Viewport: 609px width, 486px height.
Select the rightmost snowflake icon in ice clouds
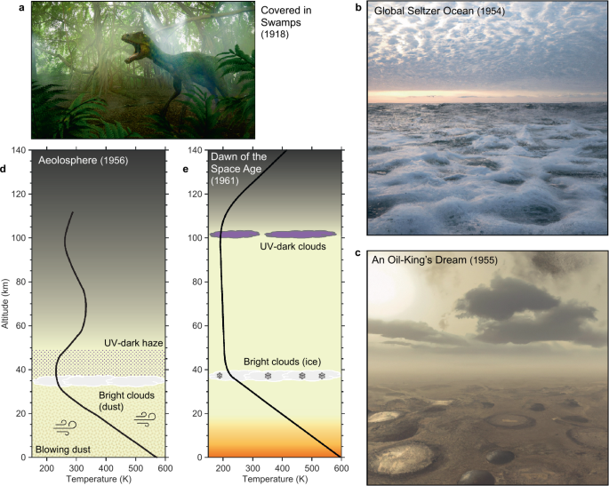[322, 376]
